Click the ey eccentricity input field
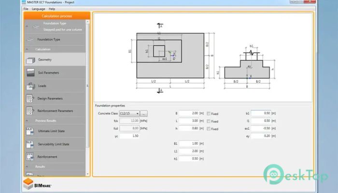This screenshot has height=193, width=338. (x=261, y=136)
